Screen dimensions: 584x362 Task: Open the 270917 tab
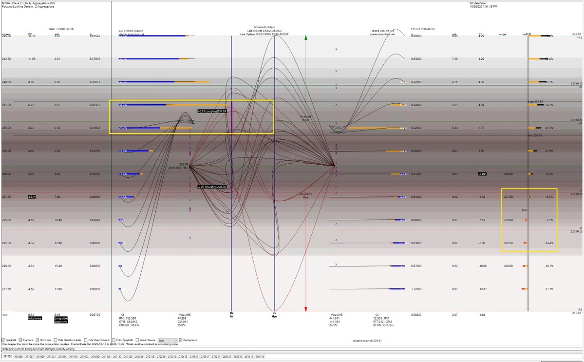[x=205, y=357]
